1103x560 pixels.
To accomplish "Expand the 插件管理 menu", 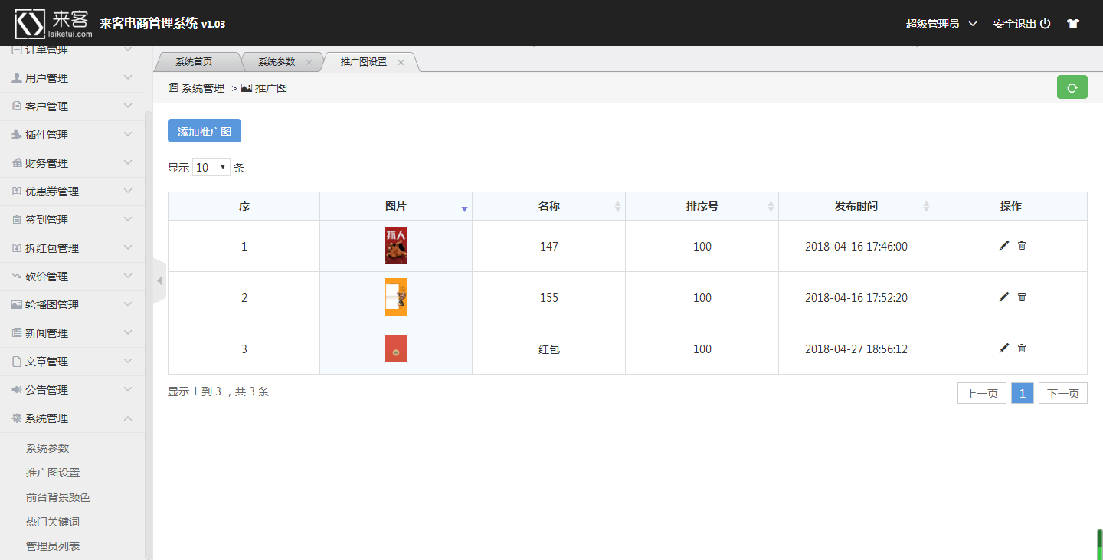I will tap(72, 135).
